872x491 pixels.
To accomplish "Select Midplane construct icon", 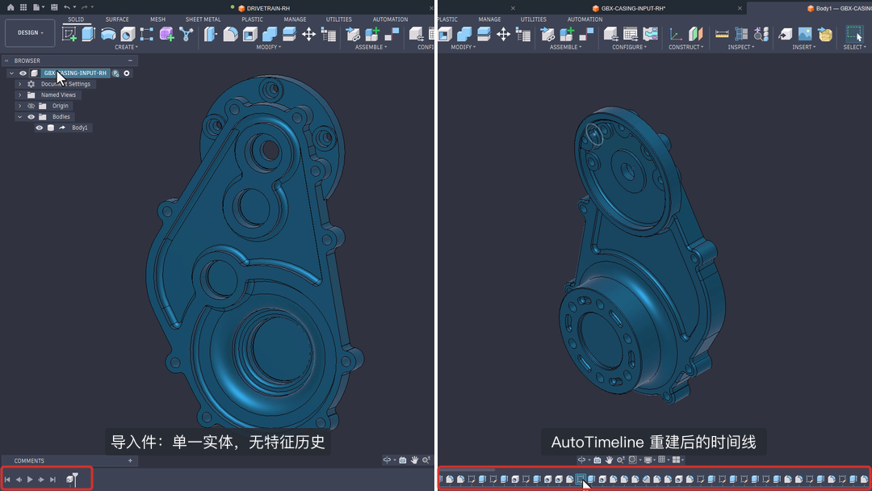I will (x=696, y=34).
